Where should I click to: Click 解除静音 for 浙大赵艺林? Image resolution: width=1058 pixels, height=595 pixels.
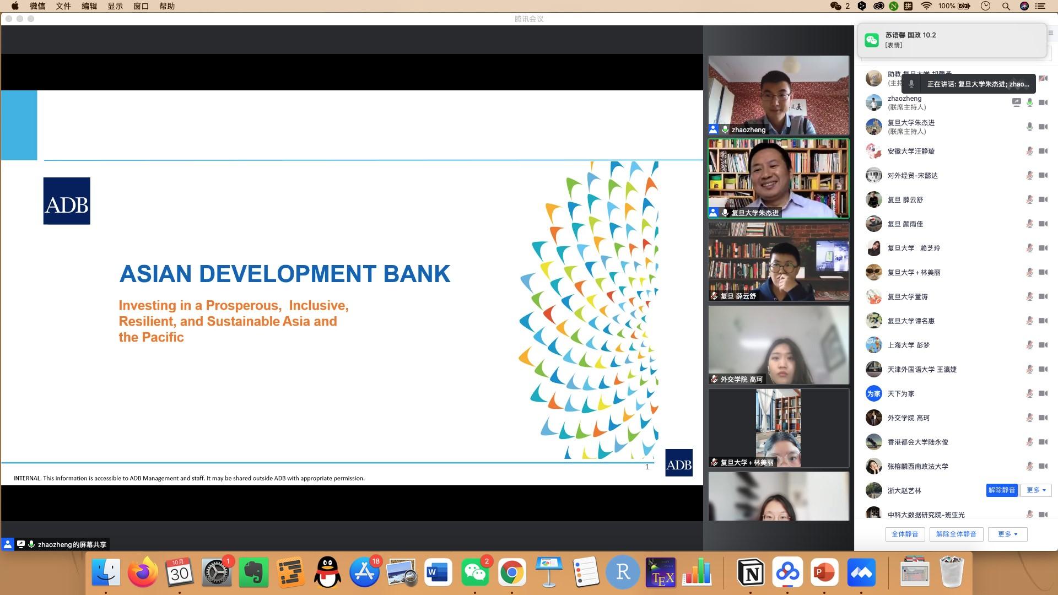tap(1002, 490)
